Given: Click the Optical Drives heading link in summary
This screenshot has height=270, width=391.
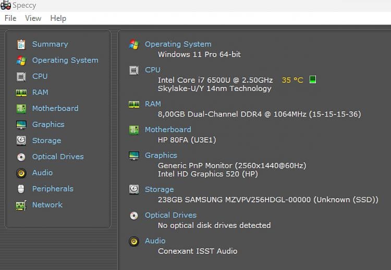Looking at the screenshot, I should click(170, 215).
